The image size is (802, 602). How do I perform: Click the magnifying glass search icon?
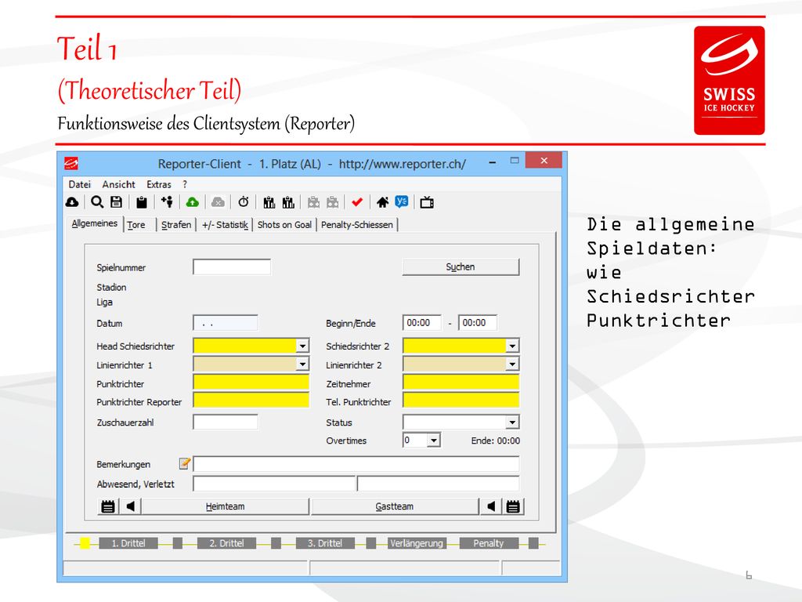[97, 202]
